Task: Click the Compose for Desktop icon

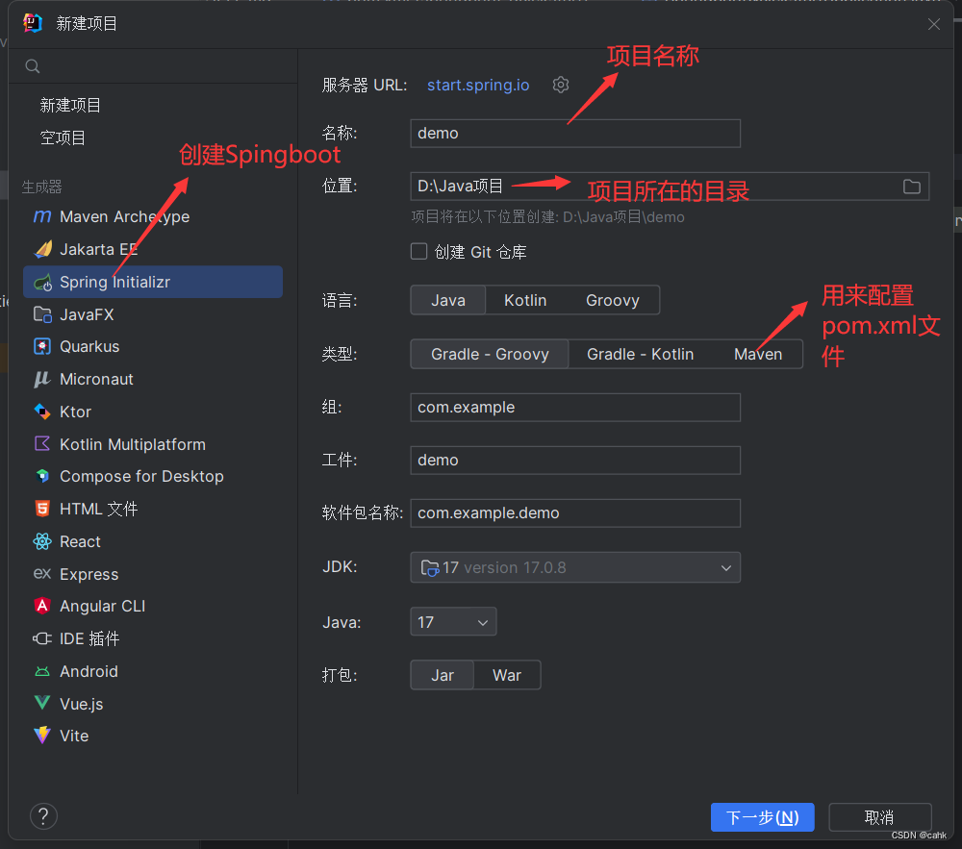Action: click(x=42, y=476)
